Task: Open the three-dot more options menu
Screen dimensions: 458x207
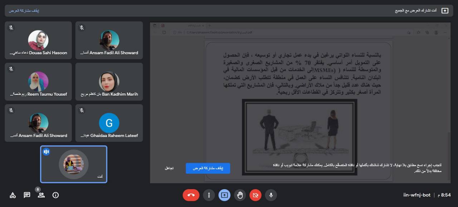Action: [209, 195]
